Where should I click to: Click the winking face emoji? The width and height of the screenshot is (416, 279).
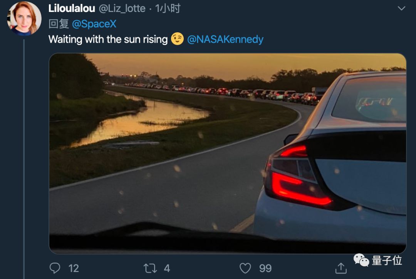click(x=177, y=39)
